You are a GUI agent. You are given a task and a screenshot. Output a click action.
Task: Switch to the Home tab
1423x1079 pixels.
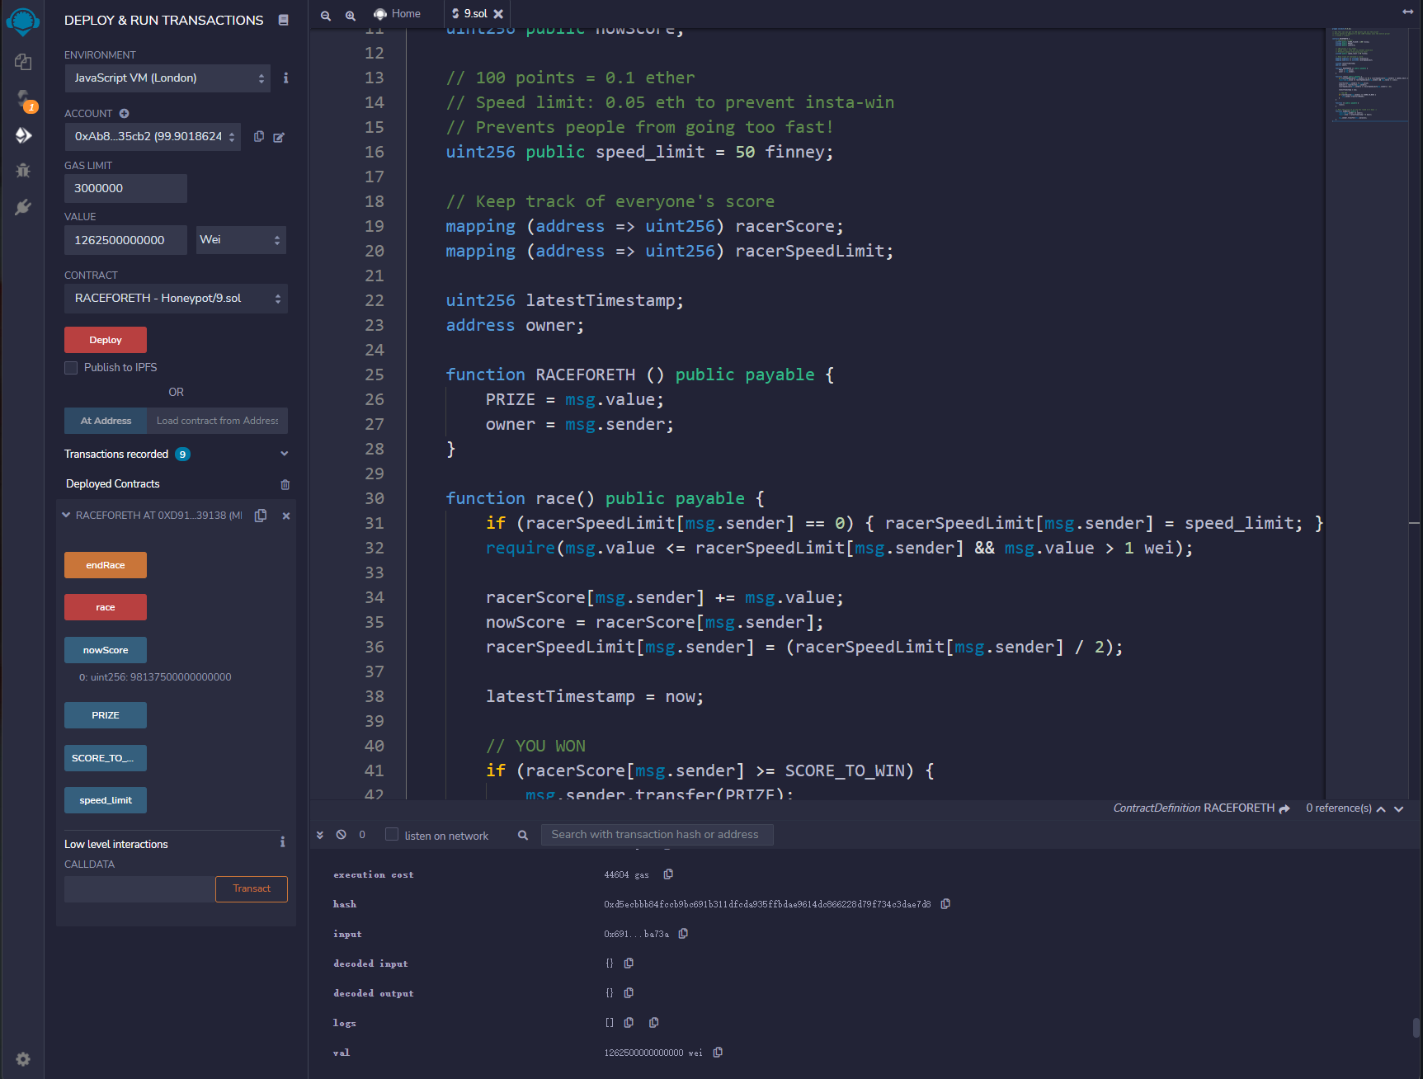(398, 14)
